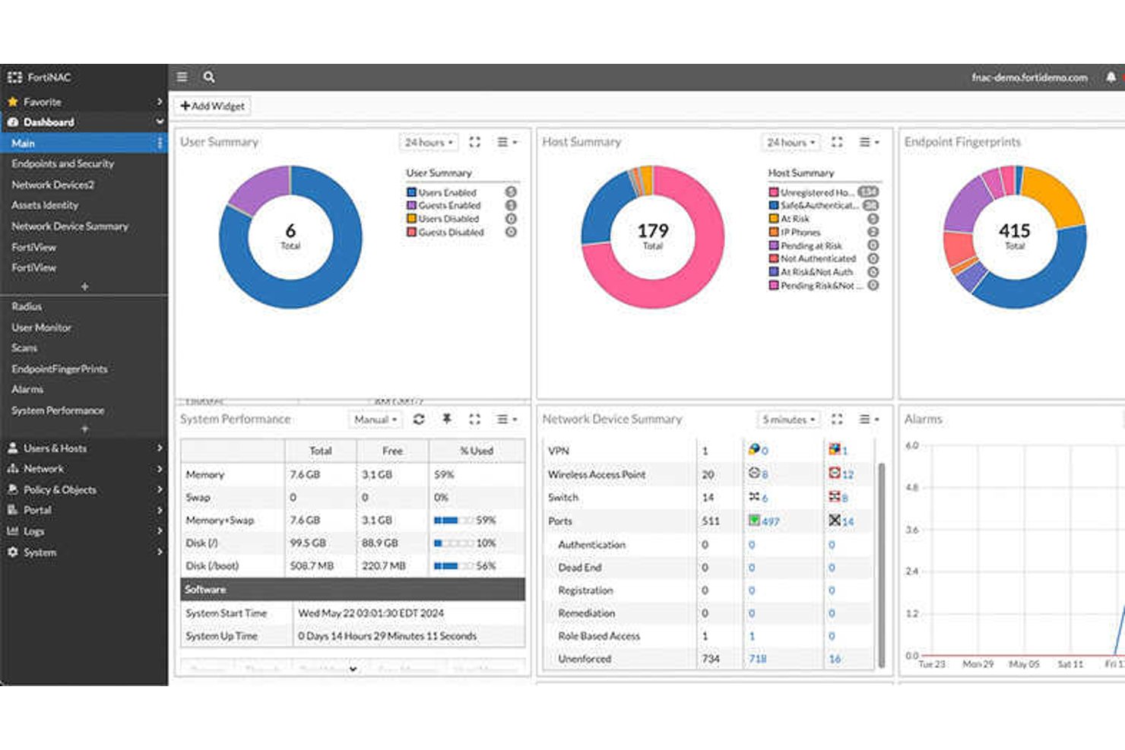Open the Radius sidebar item
The height and width of the screenshot is (750, 1125).
pyautogui.click(x=27, y=306)
